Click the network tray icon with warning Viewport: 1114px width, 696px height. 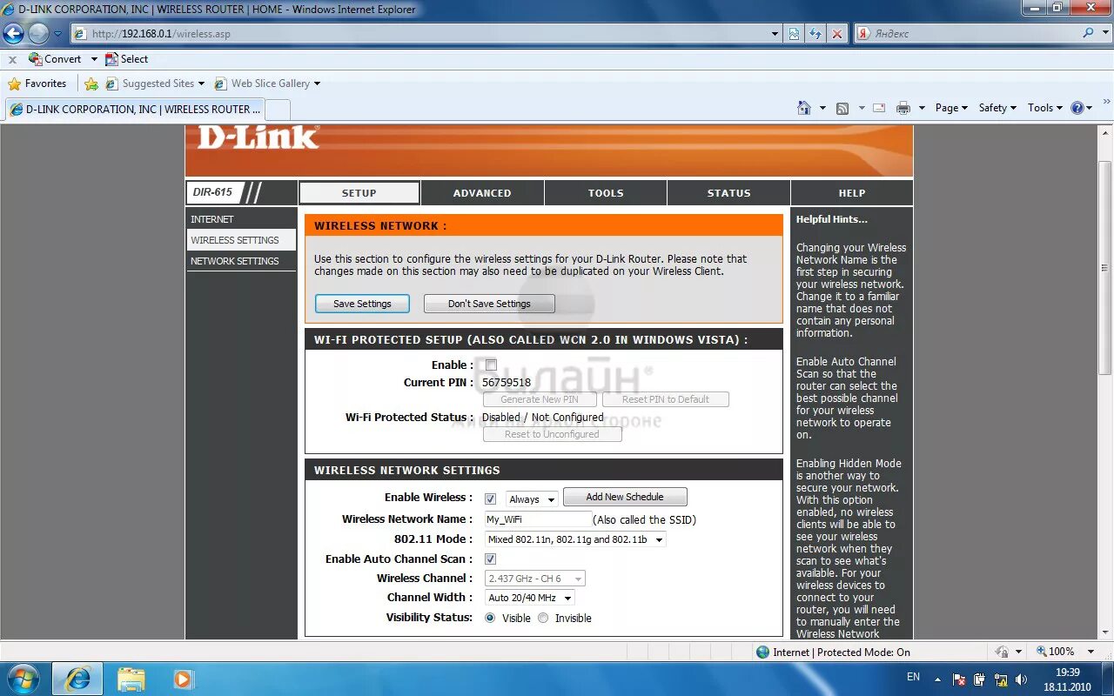tap(1001, 679)
